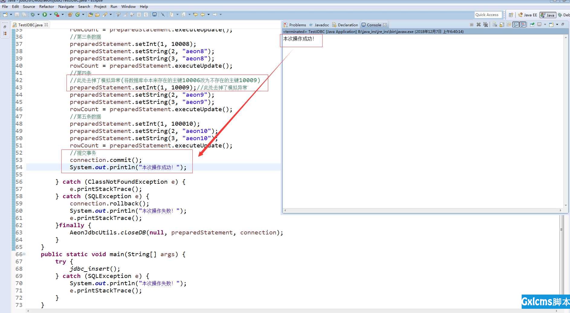Remove launch with the single X icon
The height and width of the screenshot is (313, 570).
click(x=478, y=24)
